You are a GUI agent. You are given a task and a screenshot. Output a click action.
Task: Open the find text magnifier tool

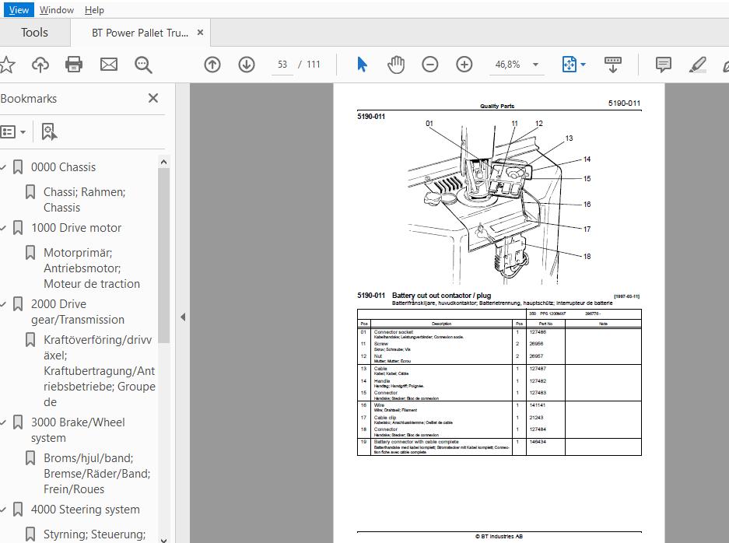[143, 65]
